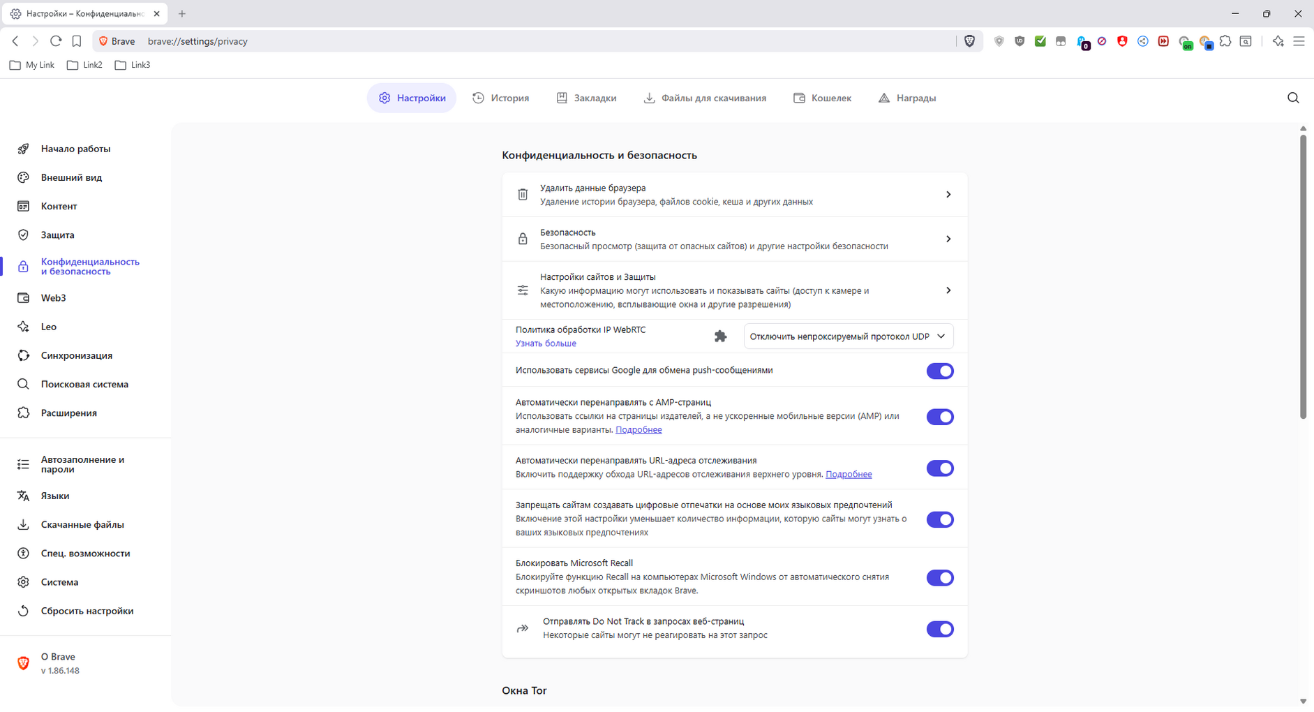Viewport: 1314px width, 712px height.
Task: Click the Extensions puzzle piece icon
Action: [x=1225, y=41]
